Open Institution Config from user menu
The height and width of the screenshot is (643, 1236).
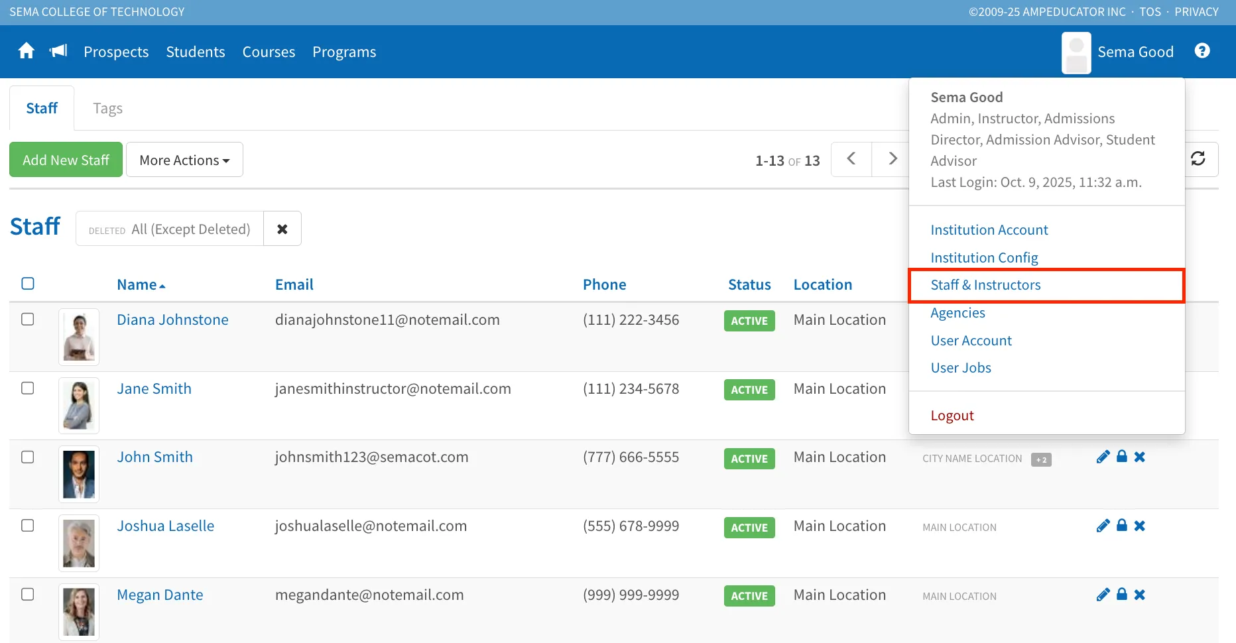pos(984,258)
